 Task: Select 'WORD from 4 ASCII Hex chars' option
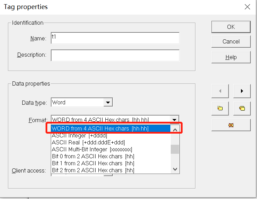tap(100, 129)
